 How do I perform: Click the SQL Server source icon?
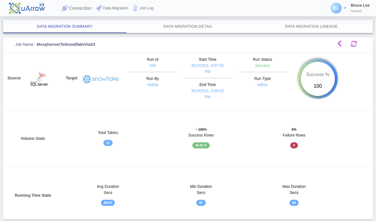coord(39,79)
